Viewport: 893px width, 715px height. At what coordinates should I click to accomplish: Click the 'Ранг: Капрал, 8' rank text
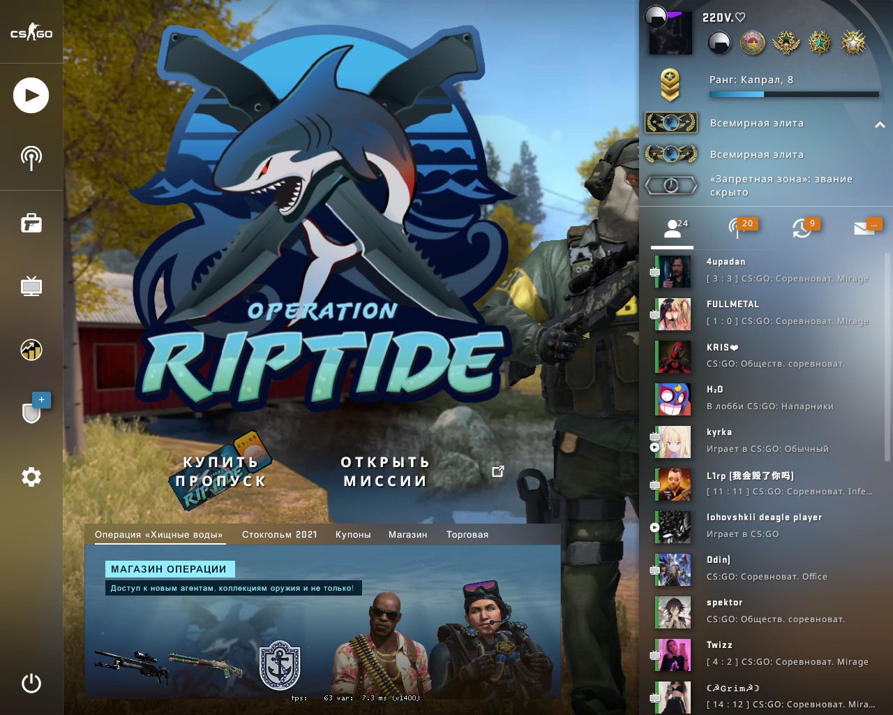751,80
